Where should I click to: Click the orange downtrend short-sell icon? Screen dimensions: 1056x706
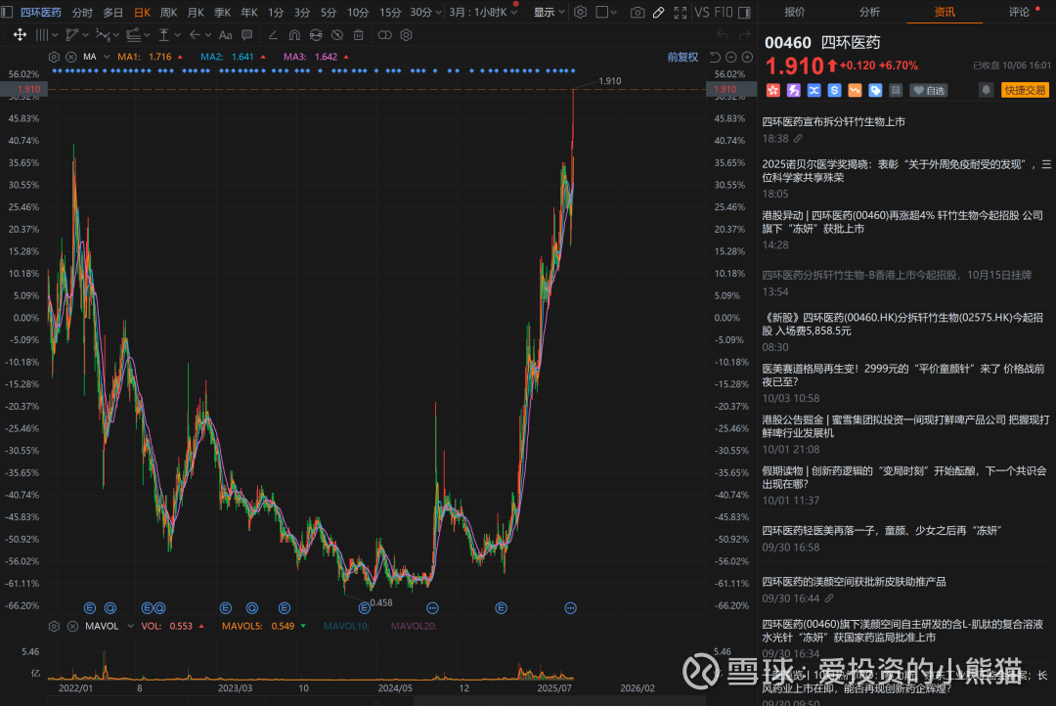click(x=855, y=90)
